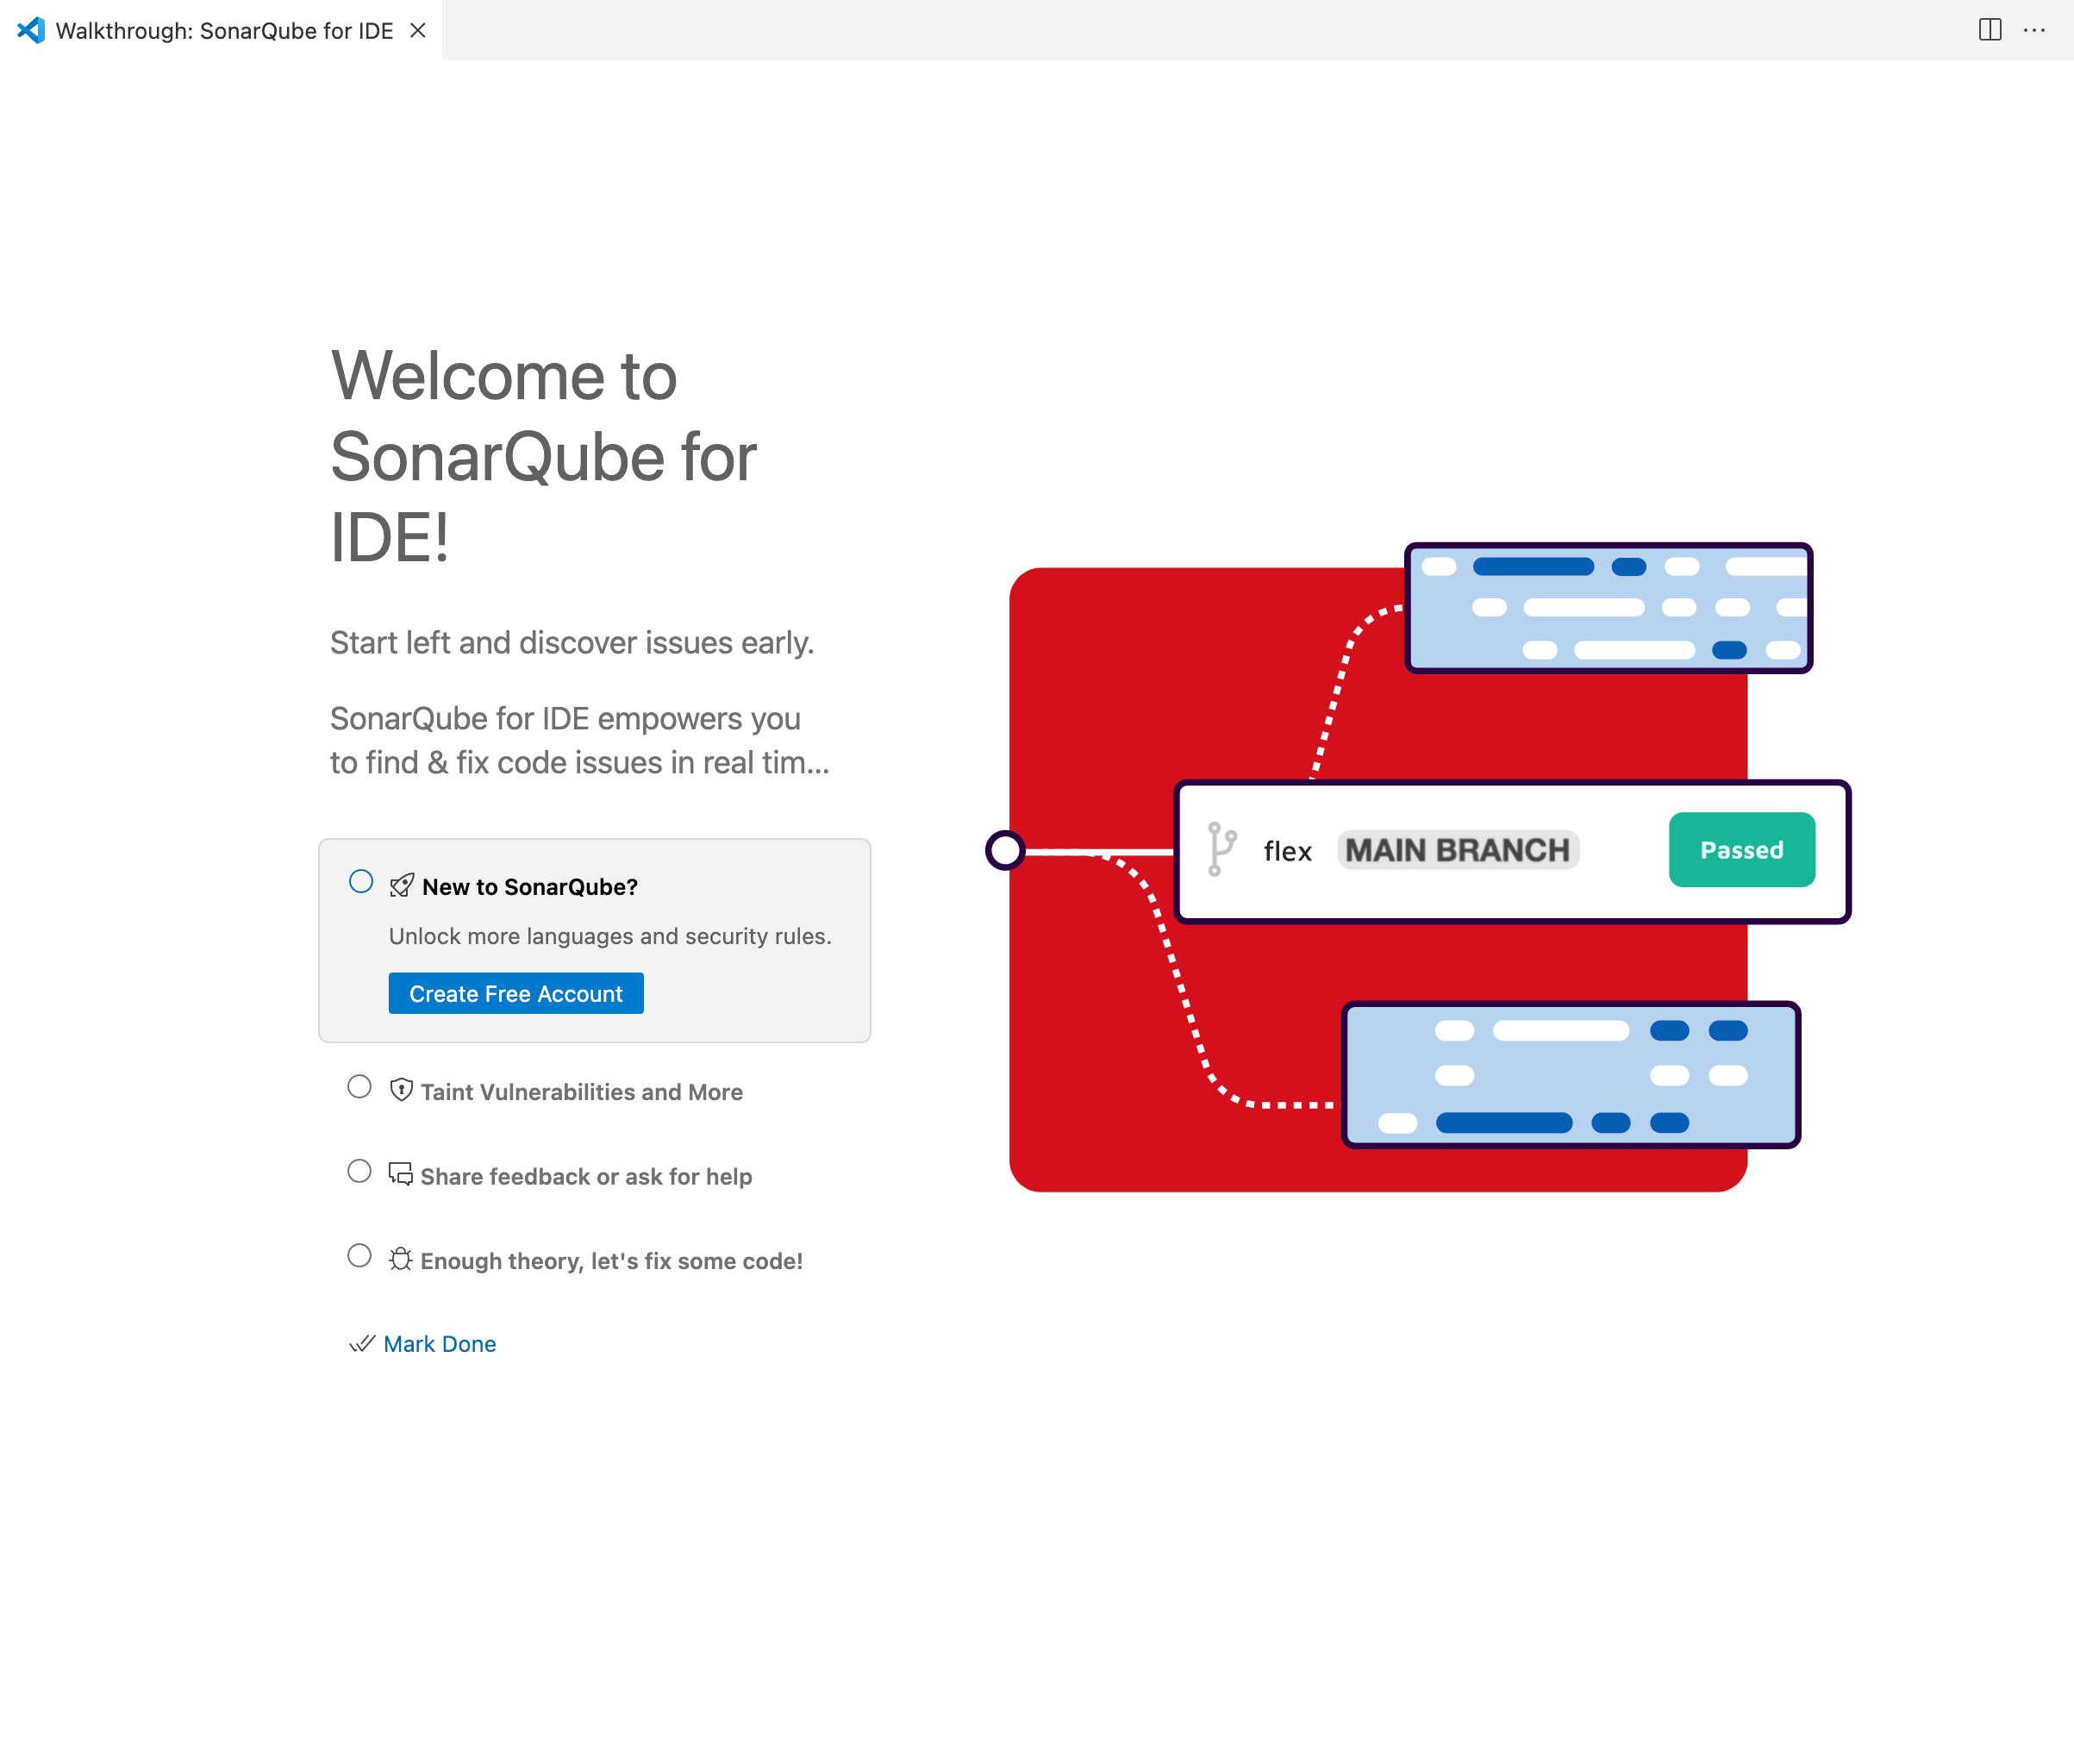Mark the New to SonarQube step complete
The image size is (2074, 1764).
[x=361, y=881]
